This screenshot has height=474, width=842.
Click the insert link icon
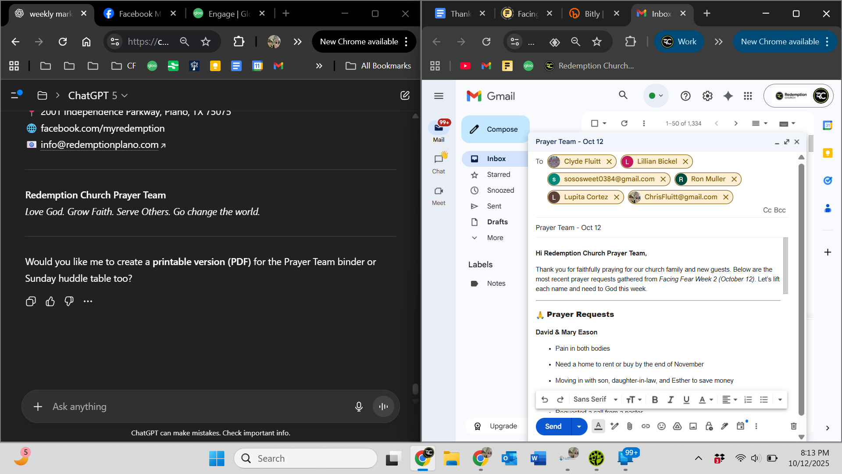point(646,426)
